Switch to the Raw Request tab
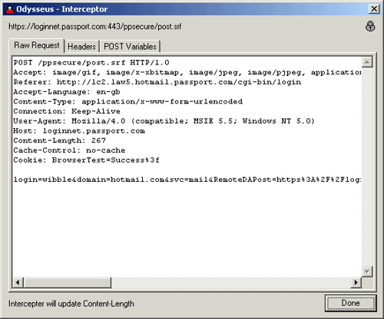 coord(37,45)
